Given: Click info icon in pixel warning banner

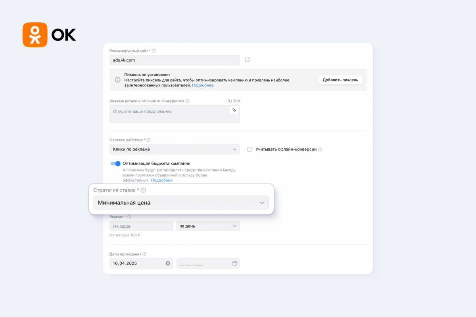Looking at the screenshot, I should coord(117,80).
